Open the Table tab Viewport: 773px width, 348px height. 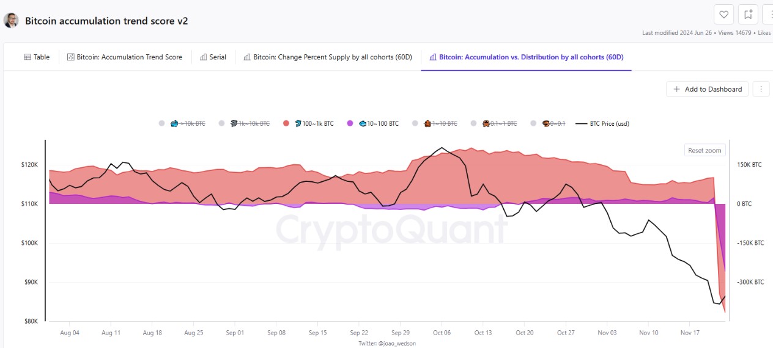pyautogui.click(x=37, y=57)
